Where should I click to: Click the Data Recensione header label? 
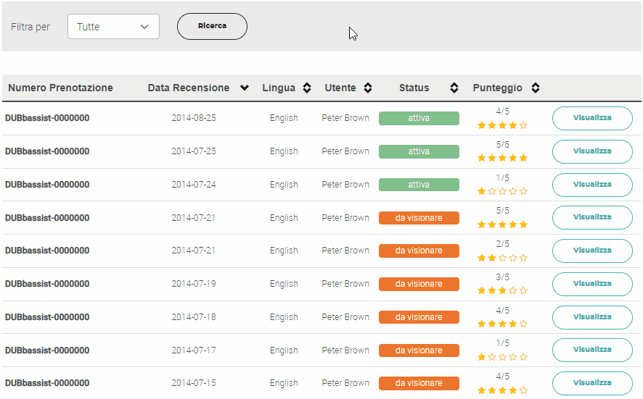(x=188, y=88)
